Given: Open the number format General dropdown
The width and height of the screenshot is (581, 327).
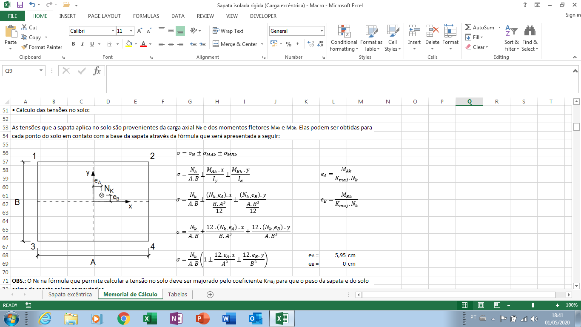Looking at the screenshot, I should click(322, 31).
